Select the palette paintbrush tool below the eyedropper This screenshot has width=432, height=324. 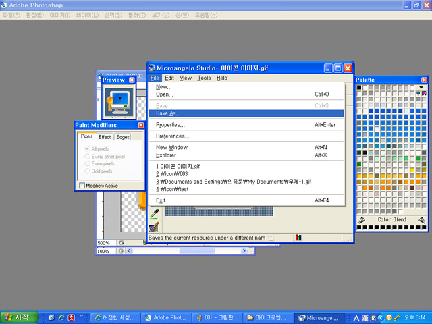[x=155, y=227]
